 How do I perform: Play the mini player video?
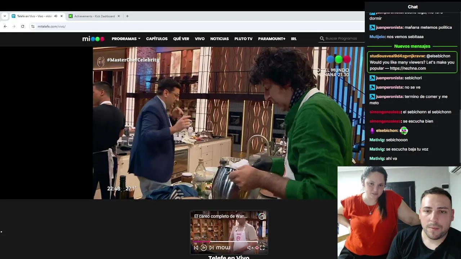[204, 247]
